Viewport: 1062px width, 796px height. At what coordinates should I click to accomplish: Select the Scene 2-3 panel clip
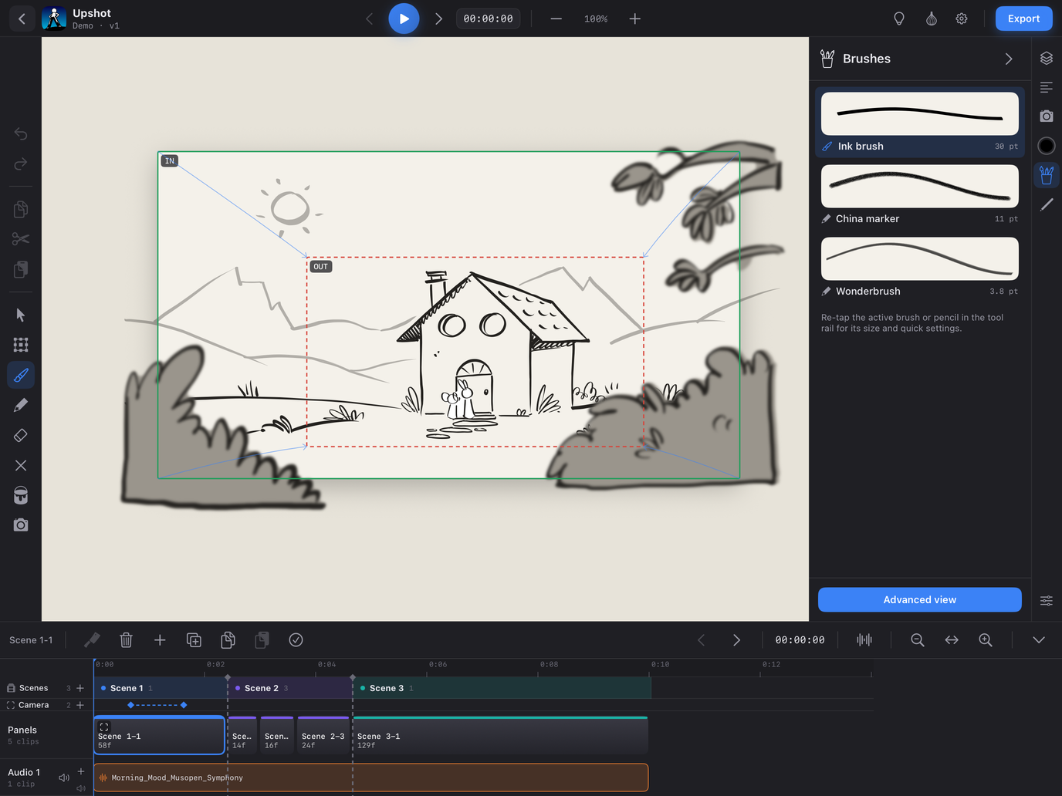[x=323, y=736]
